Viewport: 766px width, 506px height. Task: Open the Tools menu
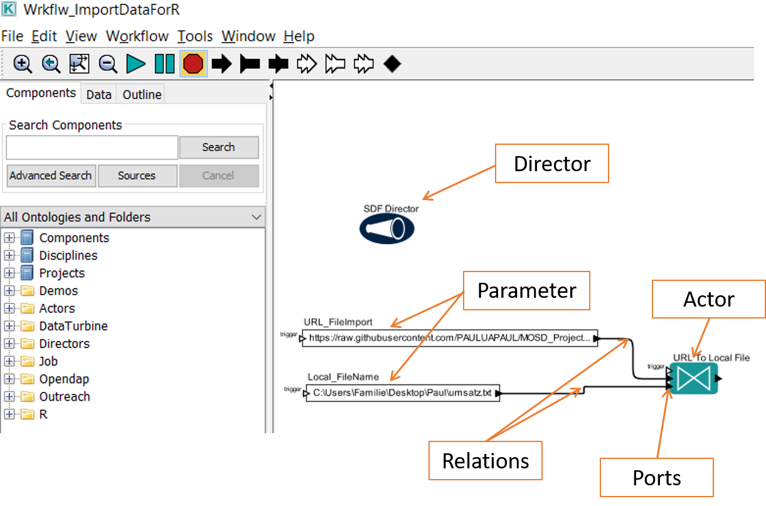[195, 36]
